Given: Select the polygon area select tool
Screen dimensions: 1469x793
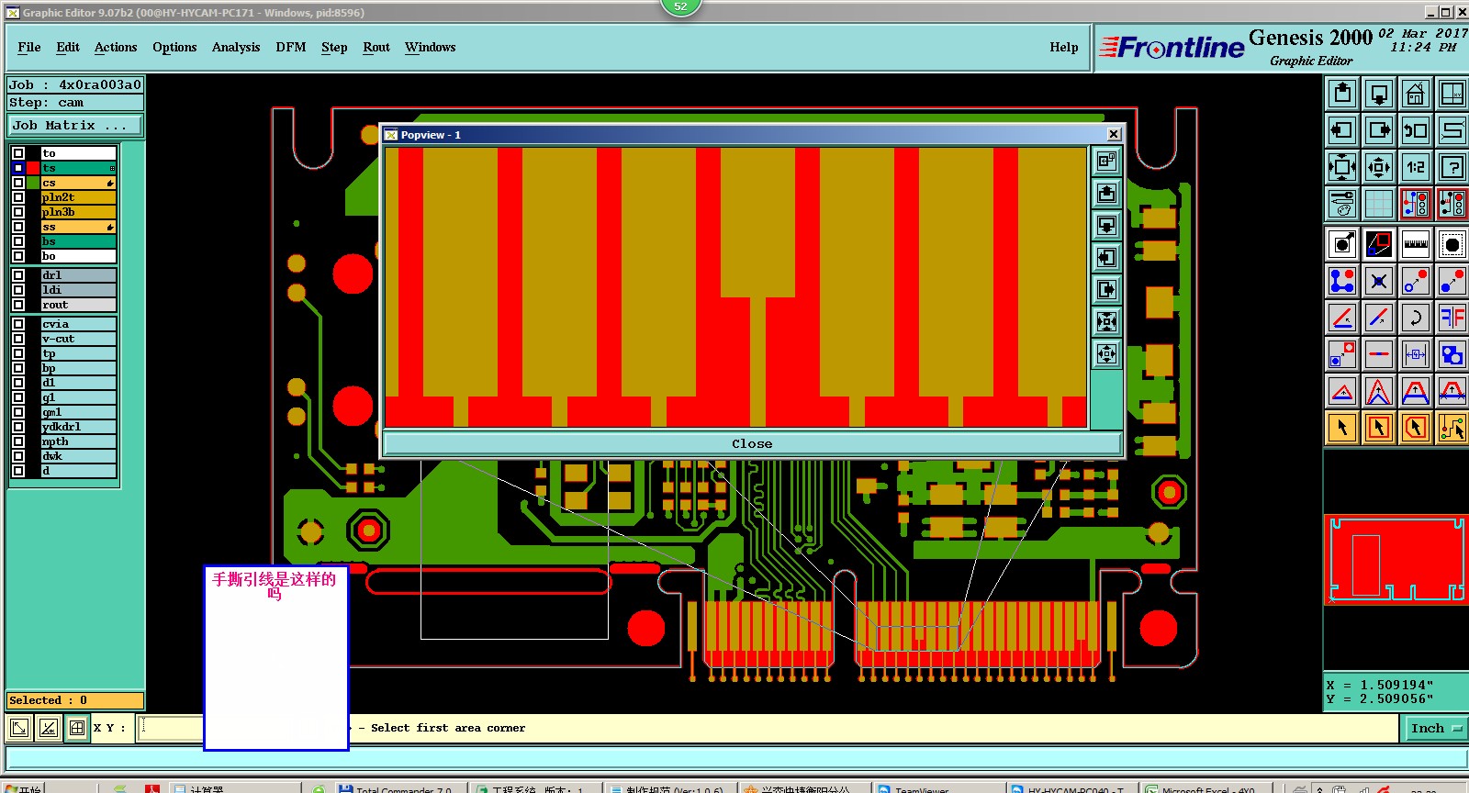Looking at the screenshot, I should [x=1416, y=428].
